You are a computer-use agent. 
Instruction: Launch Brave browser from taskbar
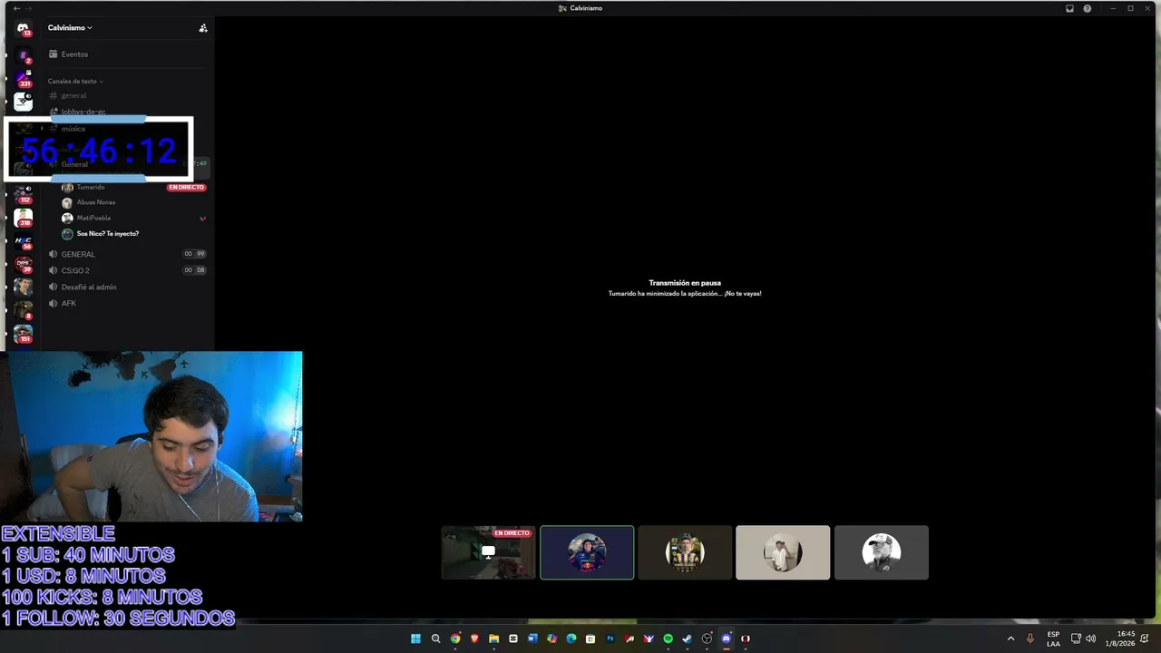(474, 638)
